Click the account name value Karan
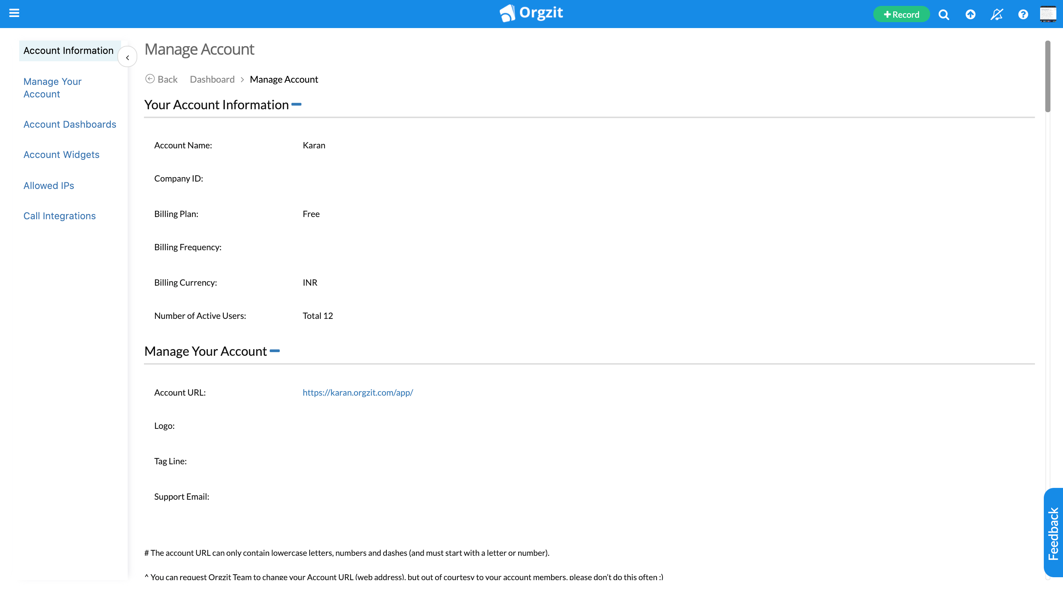This screenshot has height=606, width=1063. coord(314,145)
